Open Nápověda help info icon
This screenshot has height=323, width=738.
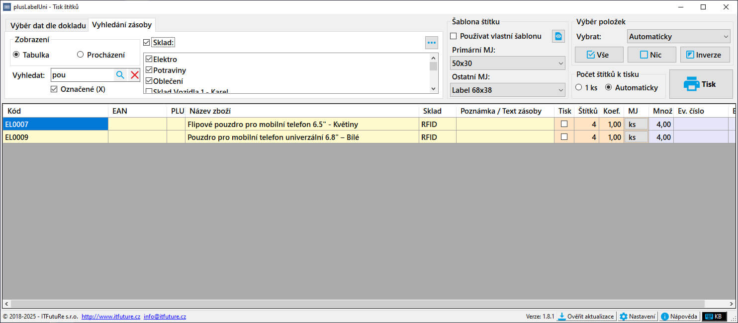pos(679,317)
